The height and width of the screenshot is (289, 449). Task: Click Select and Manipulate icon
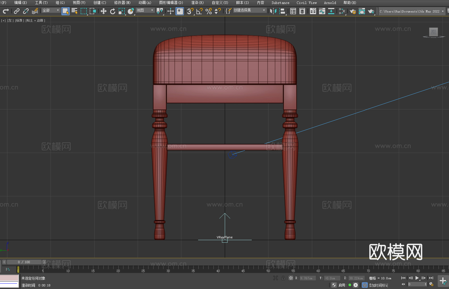coord(171,11)
